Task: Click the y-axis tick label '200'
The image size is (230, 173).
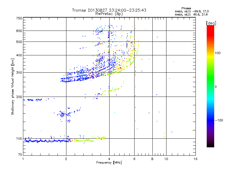Action: tap(19, 97)
